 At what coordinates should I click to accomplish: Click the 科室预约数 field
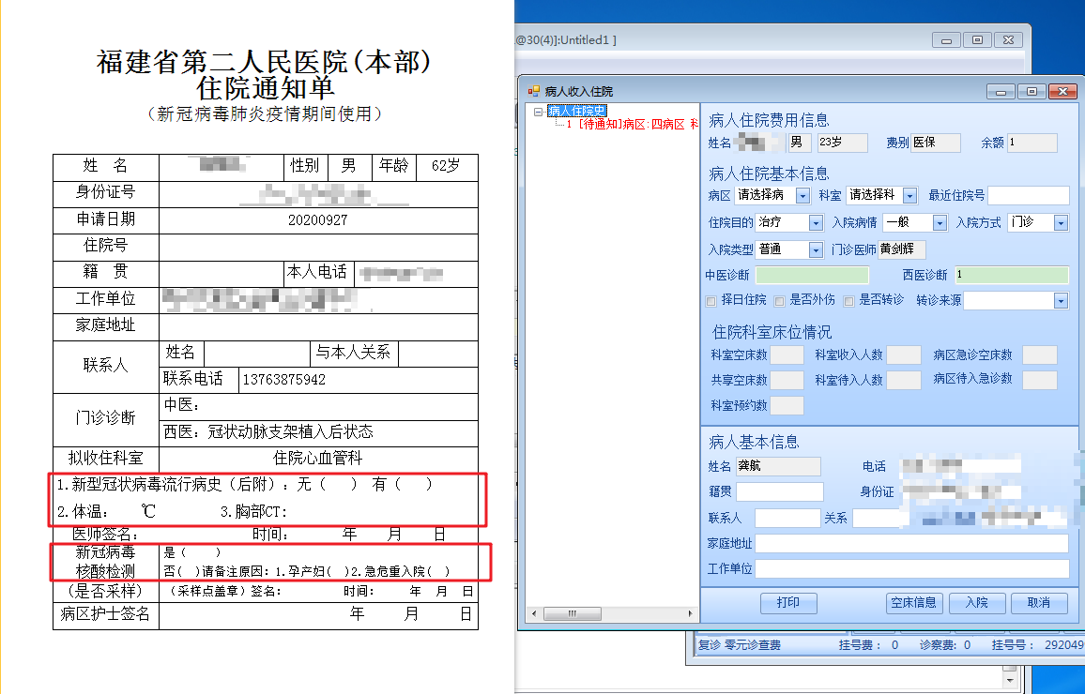[x=787, y=406]
